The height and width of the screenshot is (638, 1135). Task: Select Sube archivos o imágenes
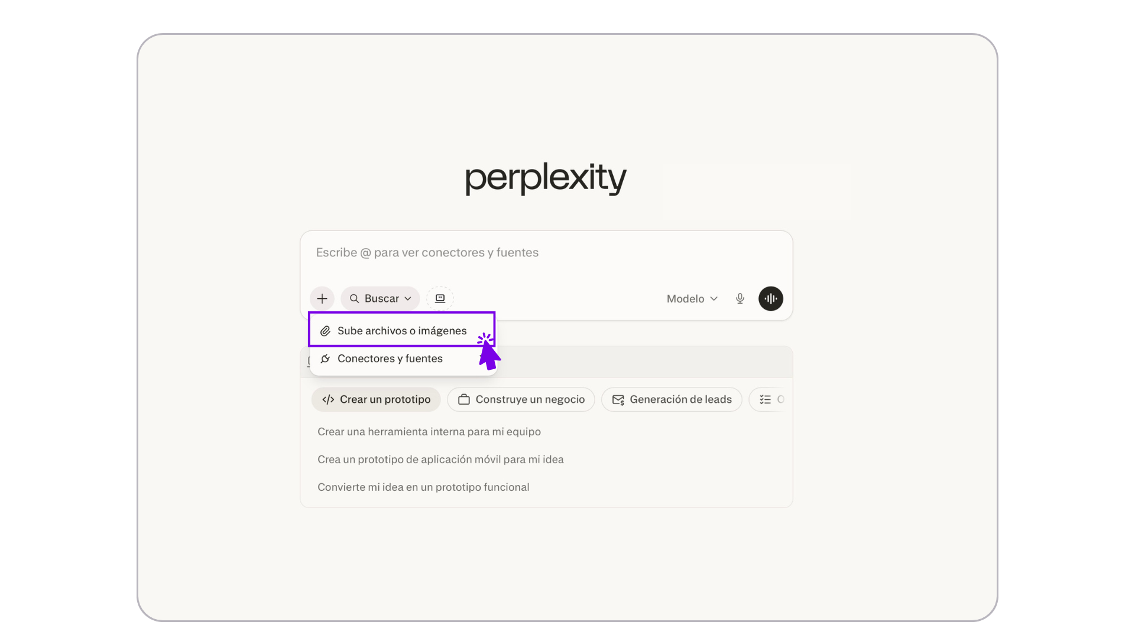tap(402, 330)
